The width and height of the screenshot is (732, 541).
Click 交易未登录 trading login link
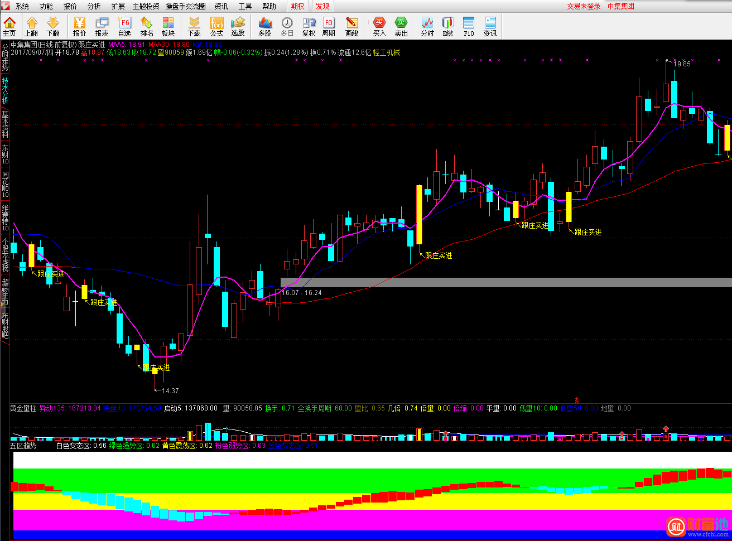584,6
